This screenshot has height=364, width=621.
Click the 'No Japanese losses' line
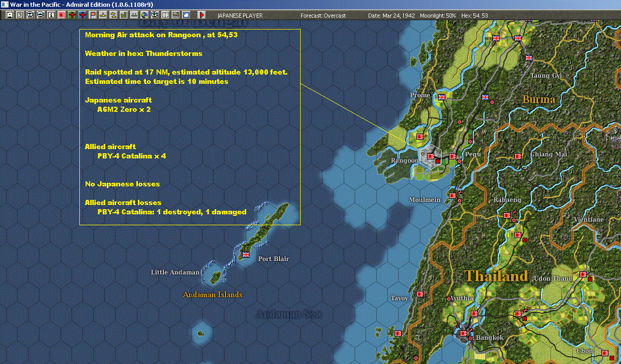point(122,184)
